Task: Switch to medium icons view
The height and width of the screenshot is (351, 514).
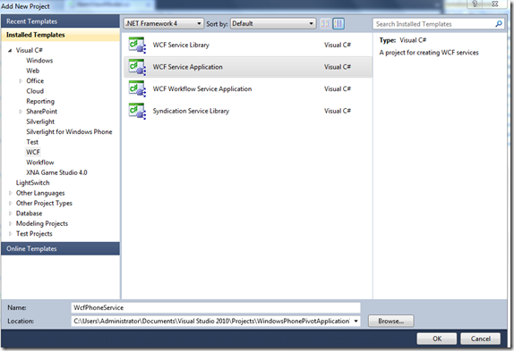Action: coord(338,23)
